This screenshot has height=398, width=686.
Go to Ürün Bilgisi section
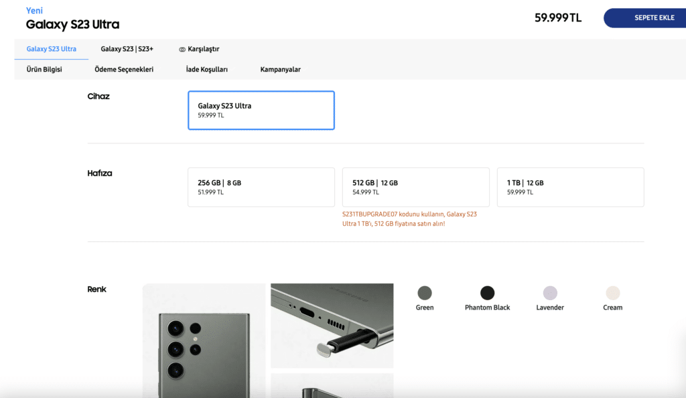(44, 69)
